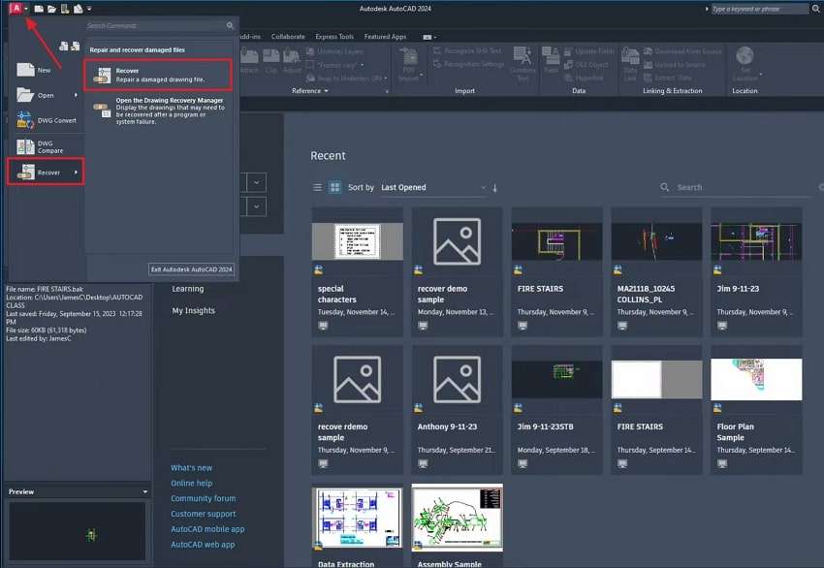The height and width of the screenshot is (568, 824).
Task: Click the New icon in Quick Access toolbar
Action: (39, 9)
